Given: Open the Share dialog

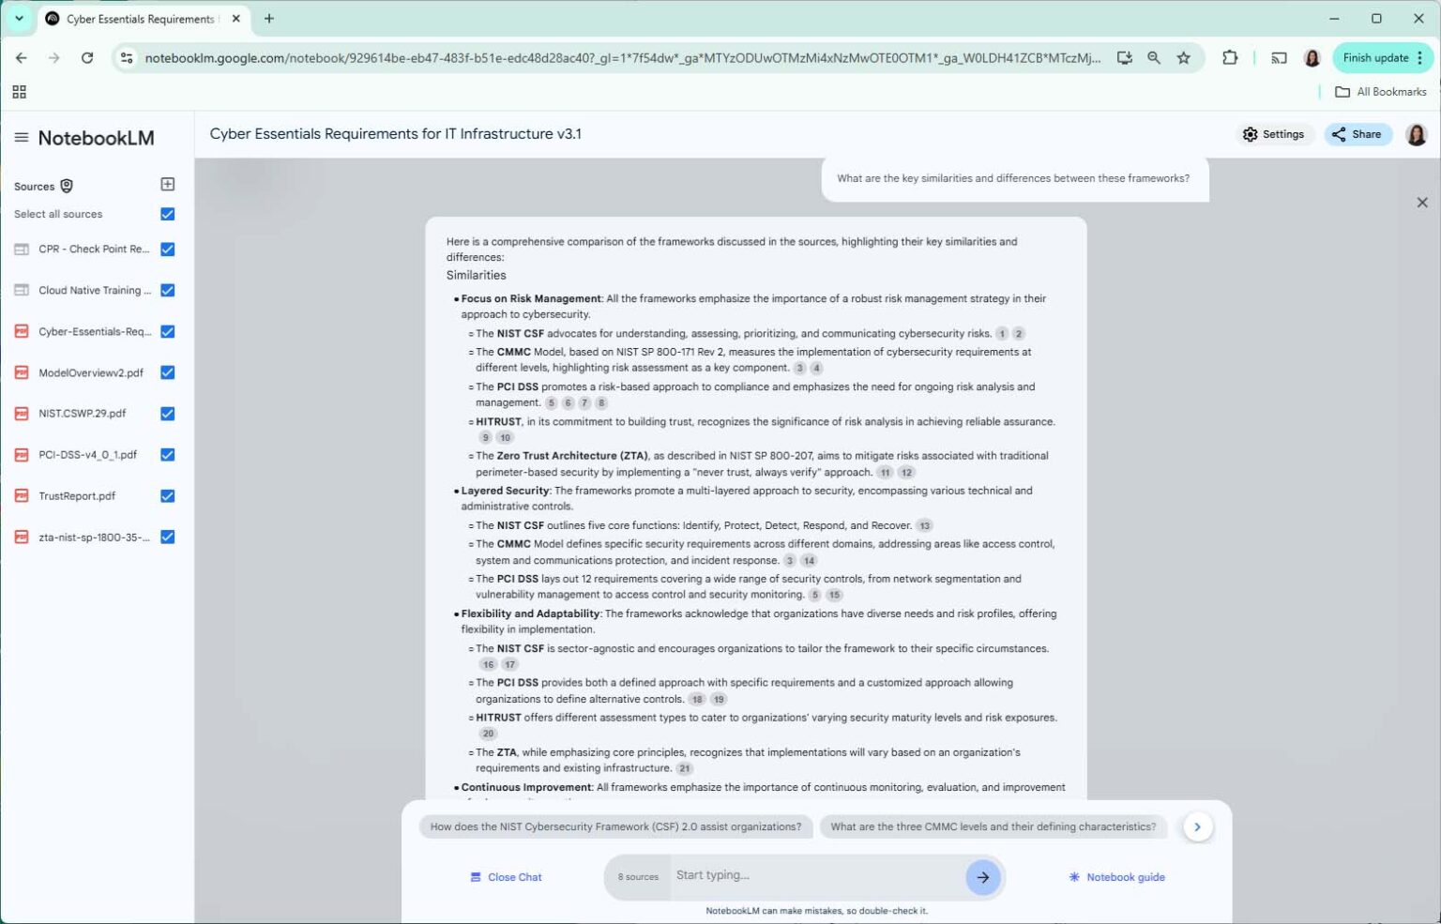Looking at the screenshot, I should [1358, 134].
